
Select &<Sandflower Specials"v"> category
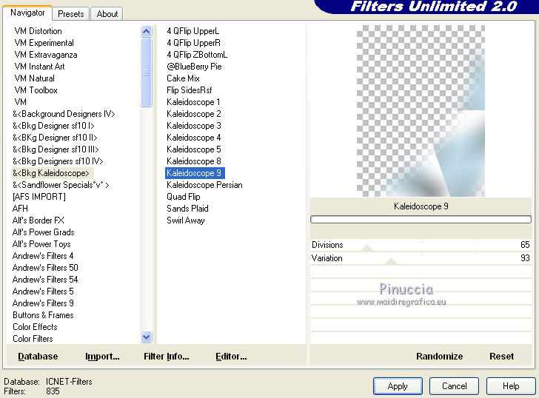pos(61,185)
